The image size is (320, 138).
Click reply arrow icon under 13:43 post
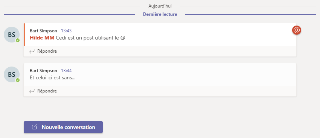(x=32, y=52)
